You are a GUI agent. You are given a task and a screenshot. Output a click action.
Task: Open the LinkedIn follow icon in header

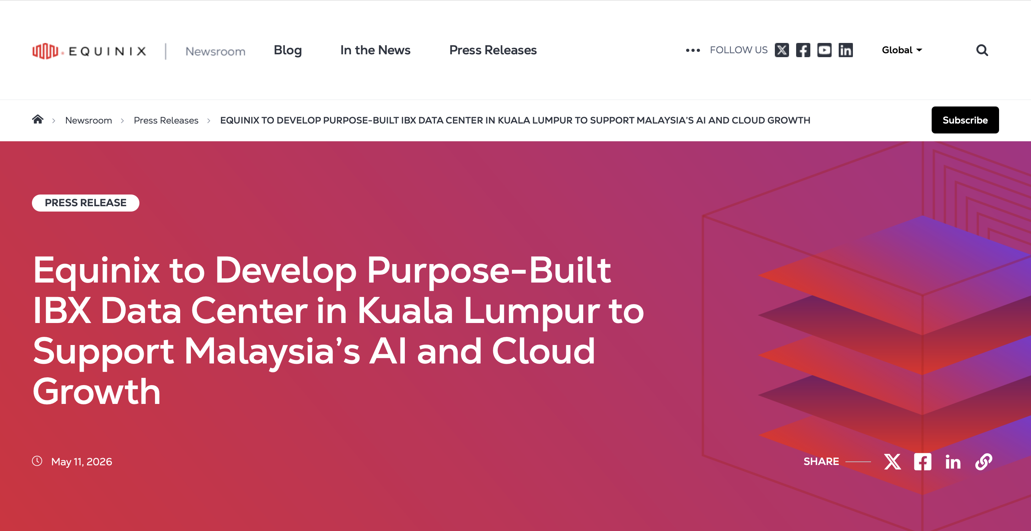point(845,50)
